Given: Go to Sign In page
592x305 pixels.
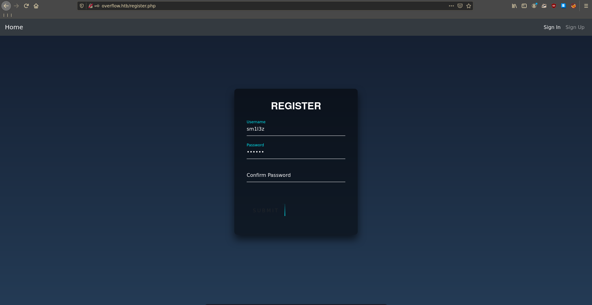Looking at the screenshot, I should tap(552, 27).
